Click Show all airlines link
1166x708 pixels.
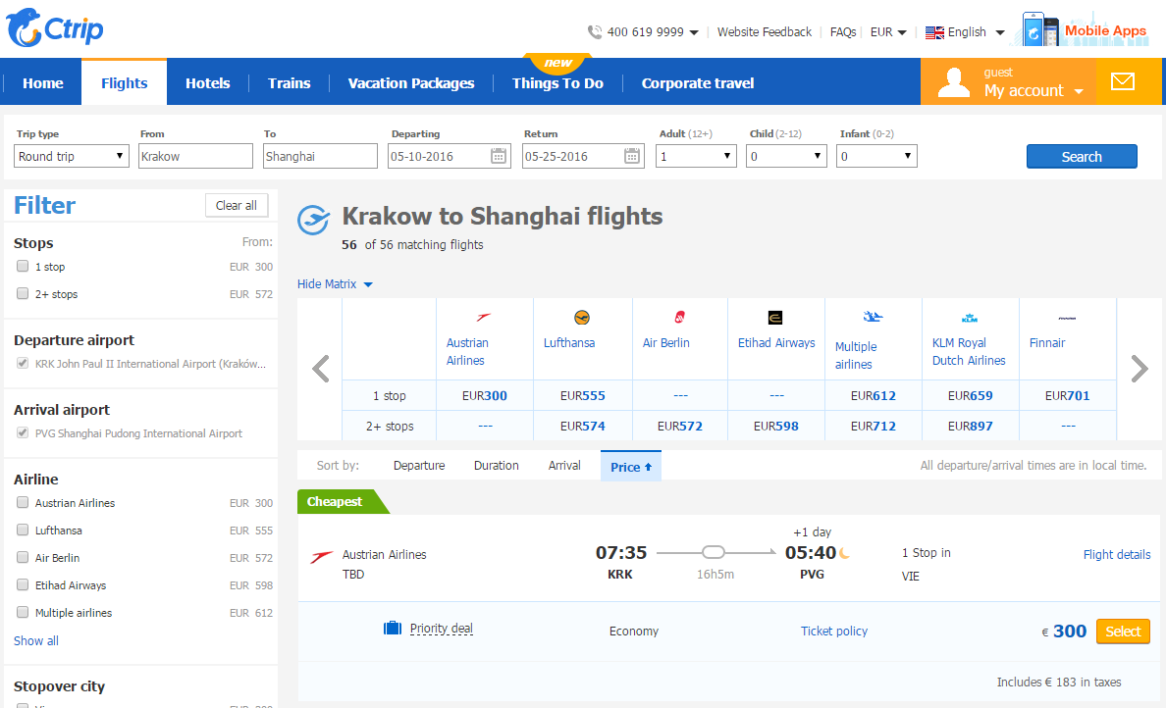(x=35, y=640)
